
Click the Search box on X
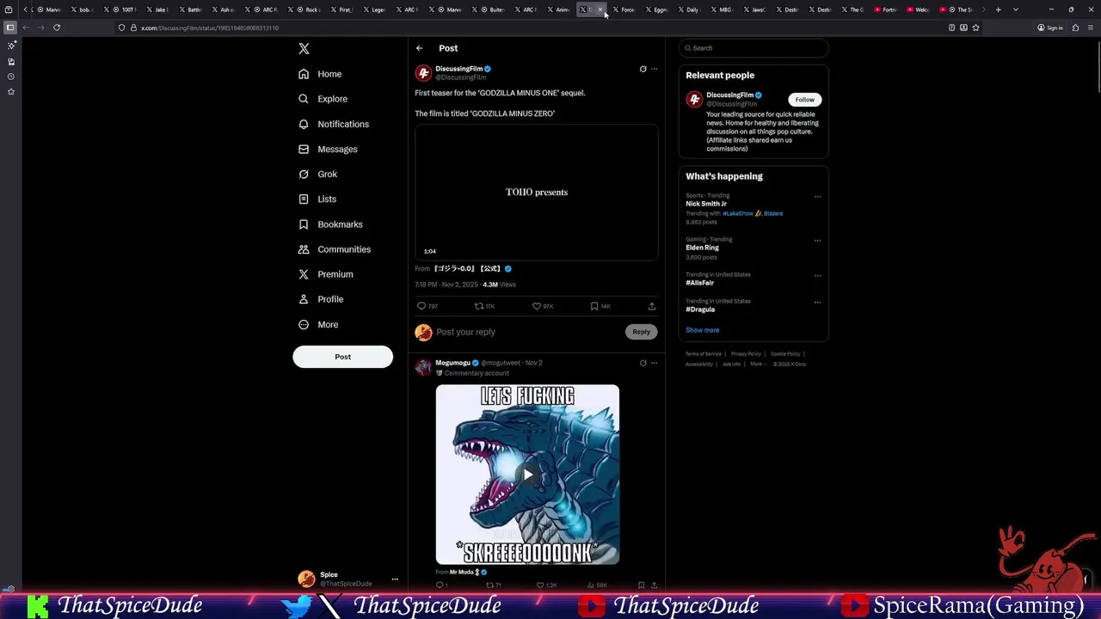click(x=753, y=48)
